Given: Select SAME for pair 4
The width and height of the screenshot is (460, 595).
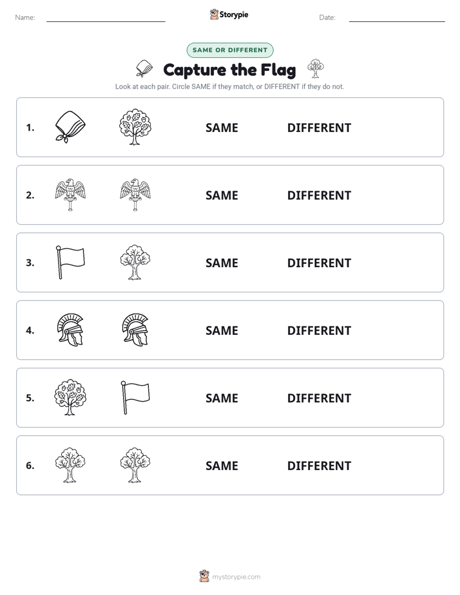Looking at the screenshot, I should (x=222, y=330).
